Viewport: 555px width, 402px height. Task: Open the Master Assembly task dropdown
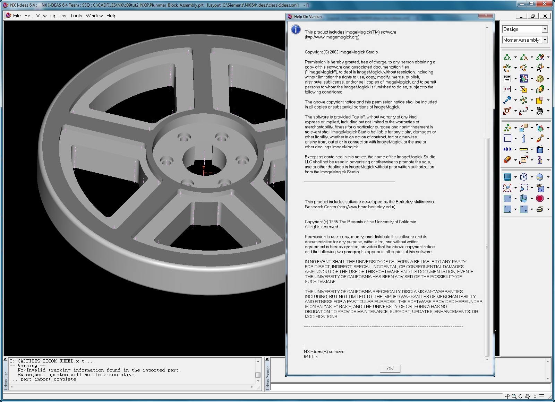[x=545, y=40]
